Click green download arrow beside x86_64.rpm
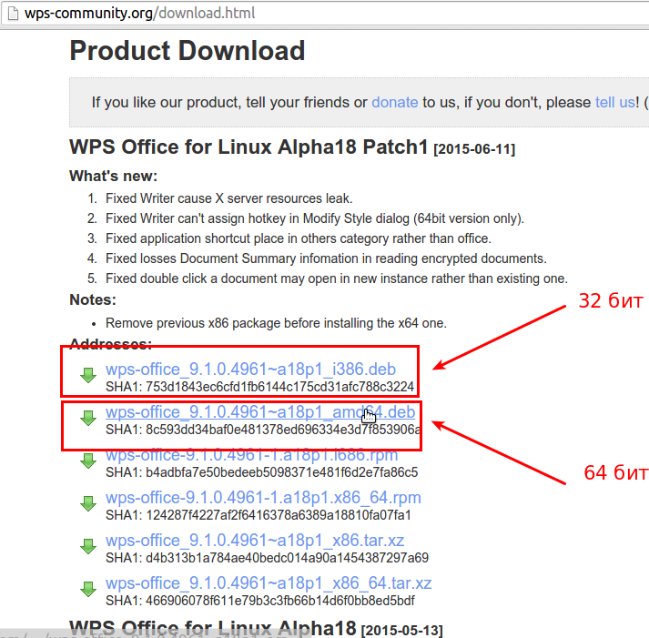The image size is (649, 638). click(x=88, y=503)
